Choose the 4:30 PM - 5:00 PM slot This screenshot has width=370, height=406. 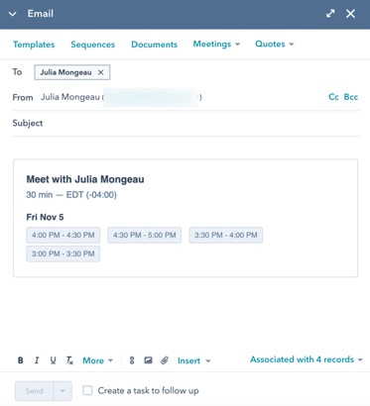pos(145,235)
